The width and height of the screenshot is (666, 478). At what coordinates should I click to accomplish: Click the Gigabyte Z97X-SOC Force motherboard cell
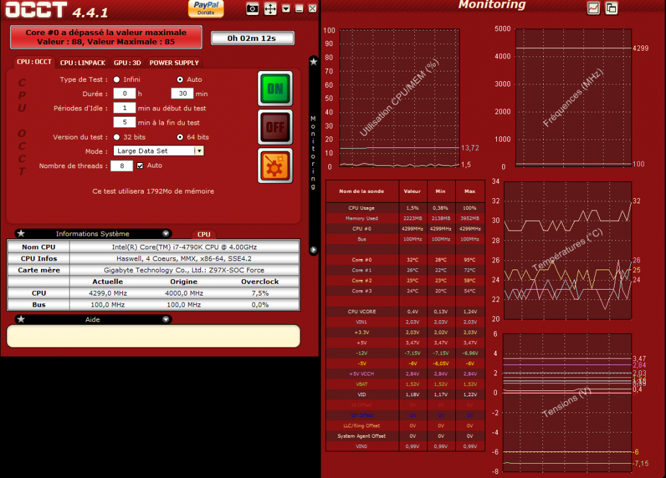184,270
